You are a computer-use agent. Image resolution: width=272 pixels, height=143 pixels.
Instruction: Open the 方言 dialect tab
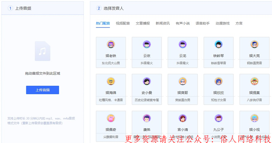click(239, 23)
